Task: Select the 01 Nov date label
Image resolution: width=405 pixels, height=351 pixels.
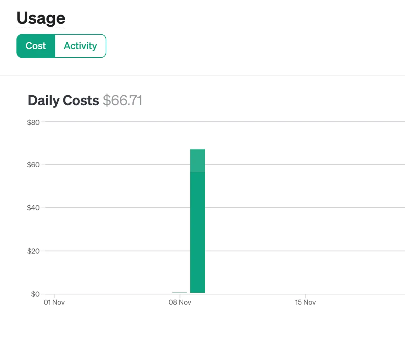Action: pos(54,302)
